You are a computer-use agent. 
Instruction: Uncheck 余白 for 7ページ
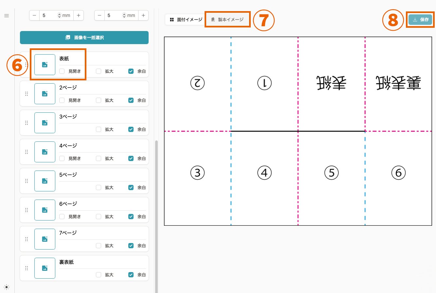pyautogui.click(x=131, y=246)
